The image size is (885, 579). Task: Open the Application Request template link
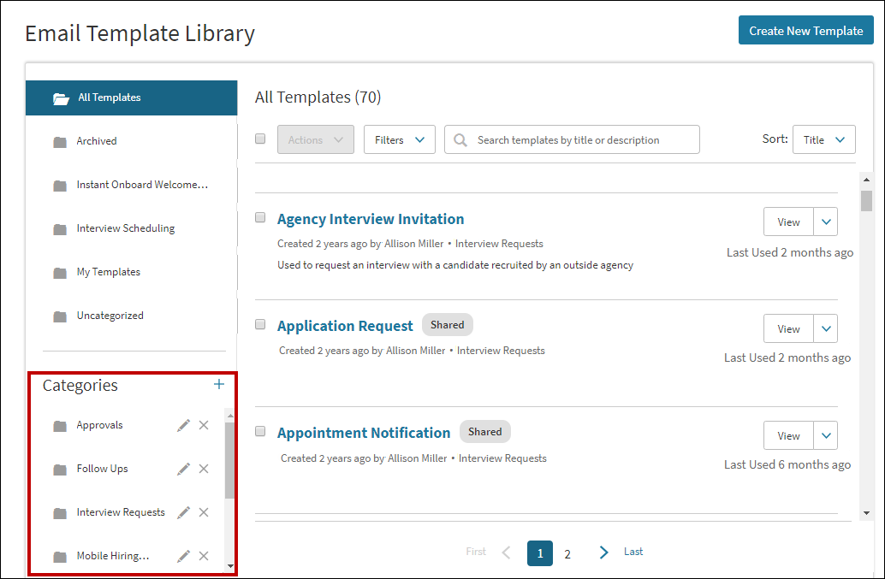345,326
